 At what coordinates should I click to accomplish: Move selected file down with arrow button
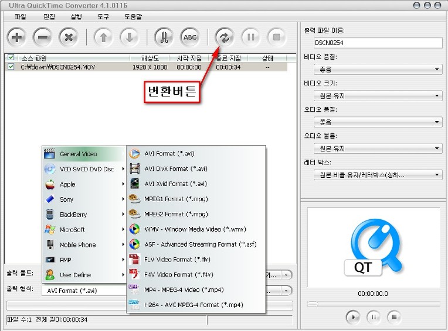[x=129, y=37]
